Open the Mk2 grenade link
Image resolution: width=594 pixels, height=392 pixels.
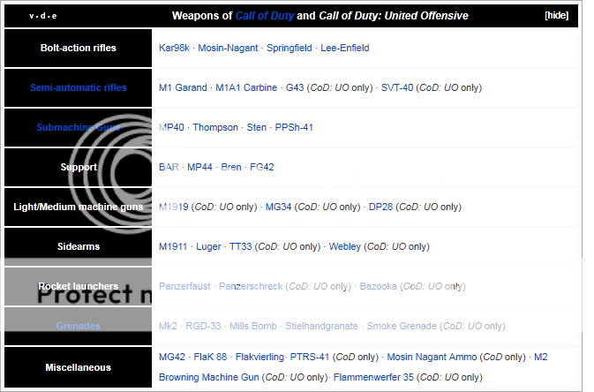[x=168, y=326]
